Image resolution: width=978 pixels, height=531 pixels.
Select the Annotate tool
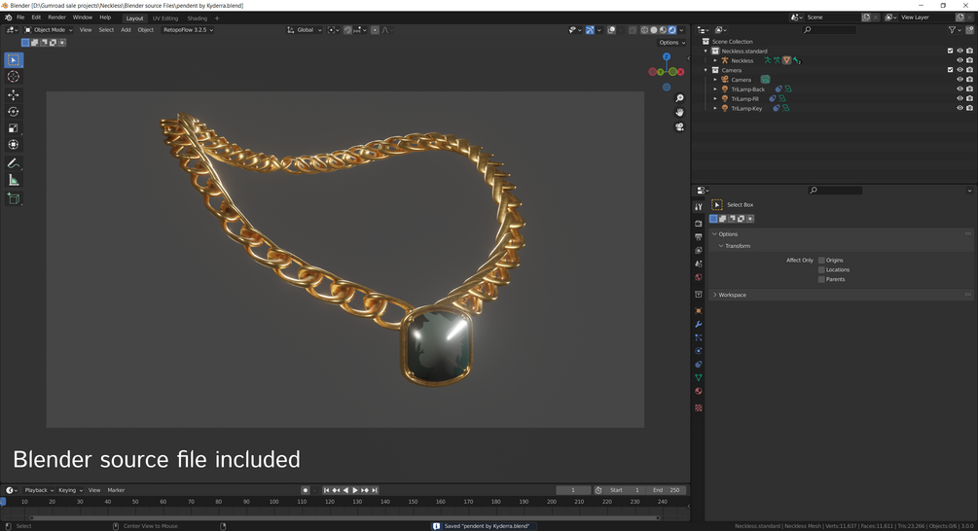(x=13, y=163)
